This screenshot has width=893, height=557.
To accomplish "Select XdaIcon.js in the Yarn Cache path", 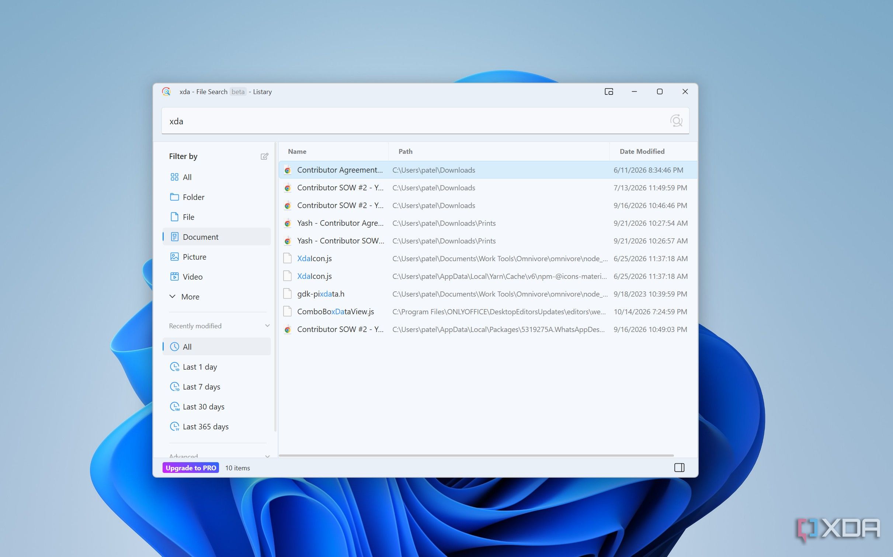I will (x=488, y=276).
